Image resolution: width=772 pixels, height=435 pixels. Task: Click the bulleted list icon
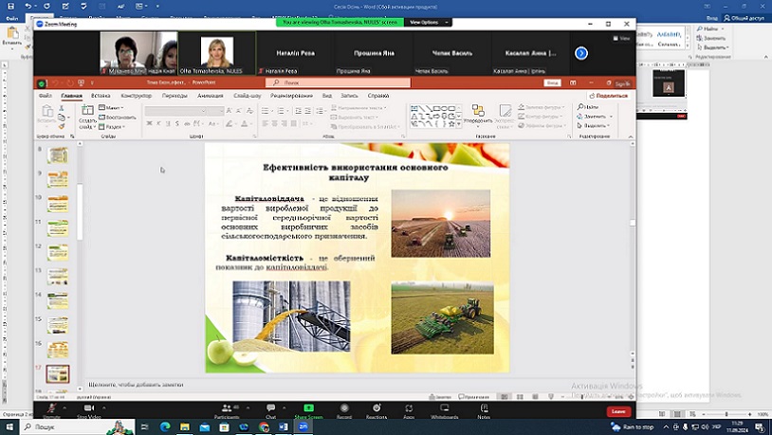[x=267, y=111]
